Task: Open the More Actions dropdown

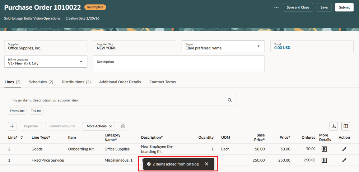Action: 99,126
